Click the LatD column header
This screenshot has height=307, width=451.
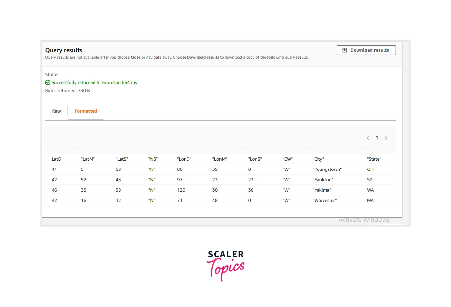coord(56,159)
